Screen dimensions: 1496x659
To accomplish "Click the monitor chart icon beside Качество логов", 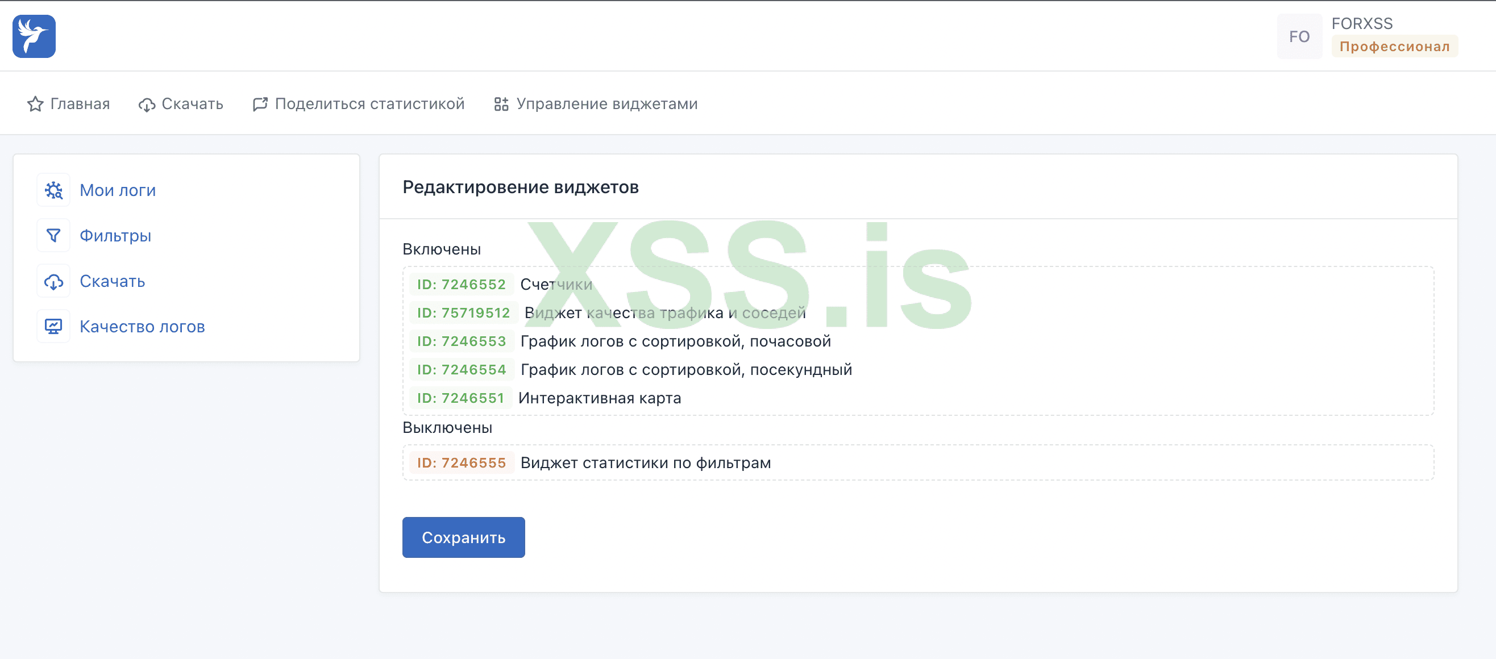I will pos(53,326).
